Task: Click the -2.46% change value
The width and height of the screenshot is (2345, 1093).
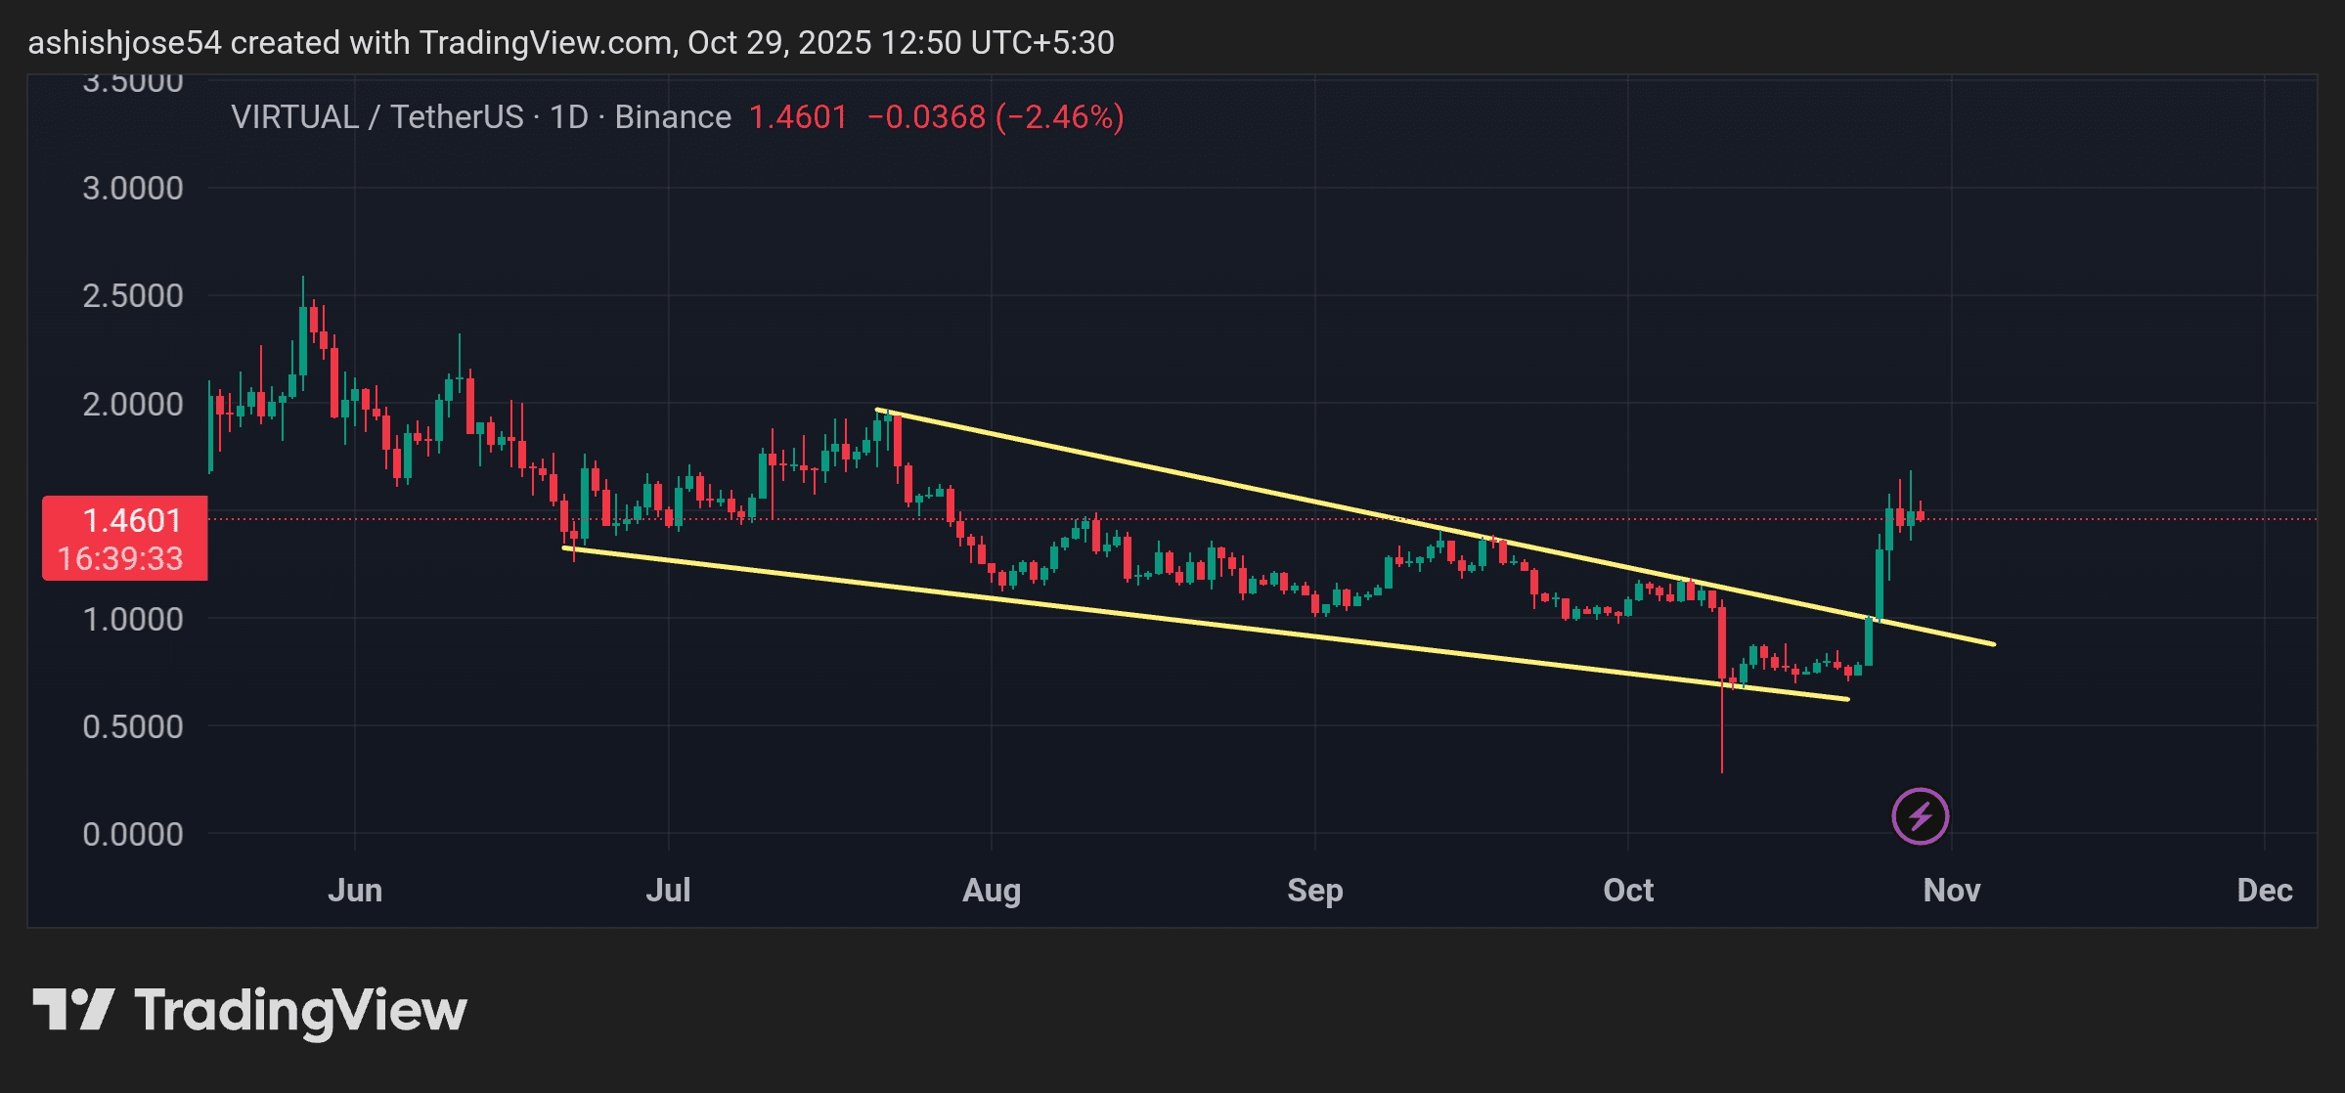Action: point(1059,117)
